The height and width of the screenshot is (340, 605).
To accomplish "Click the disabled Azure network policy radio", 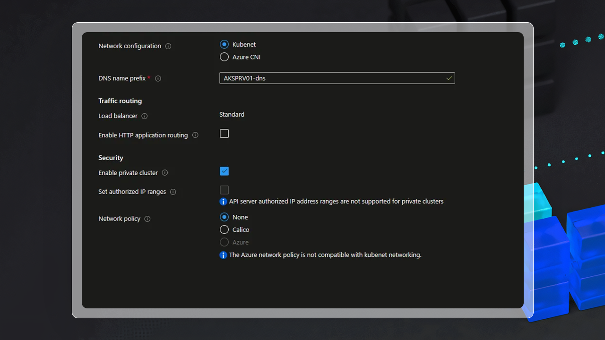I will tap(225, 242).
